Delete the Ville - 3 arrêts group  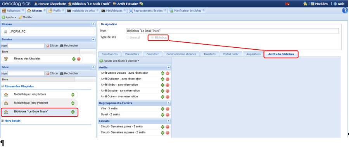[x=168, y=109]
